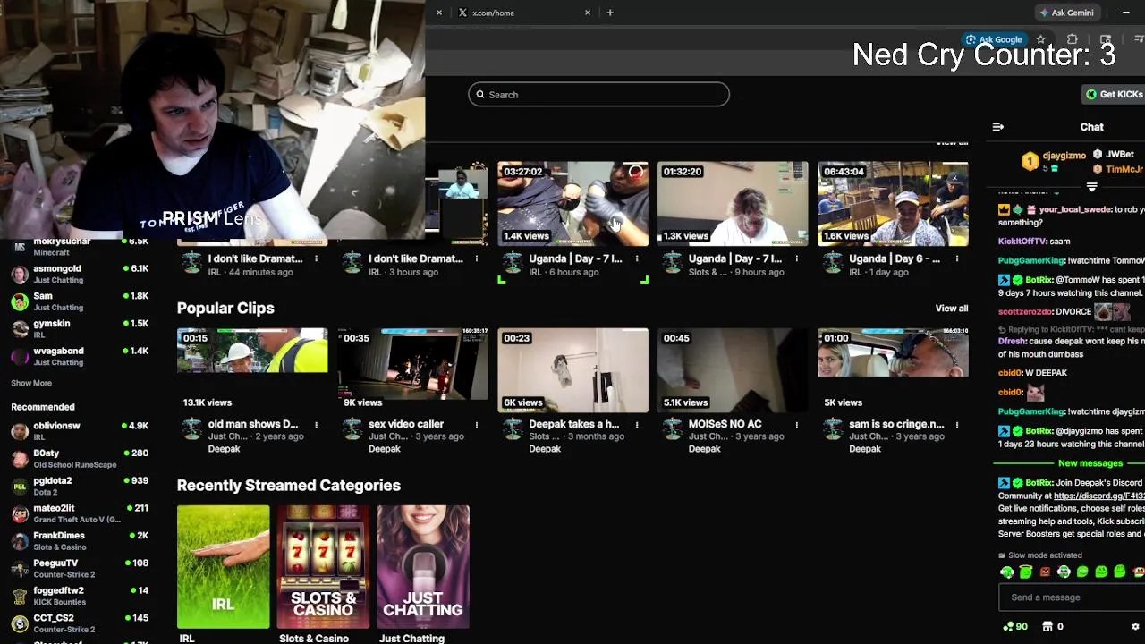
Task: Play the 'MOISeS NO AC' clip thumbnail
Action: [x=733, y=369]
